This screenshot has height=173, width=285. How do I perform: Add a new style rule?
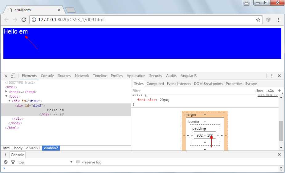coord(279,91)
